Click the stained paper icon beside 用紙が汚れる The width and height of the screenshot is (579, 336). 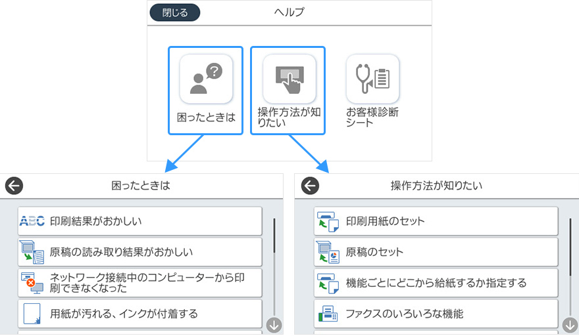(x=32, y=314)
